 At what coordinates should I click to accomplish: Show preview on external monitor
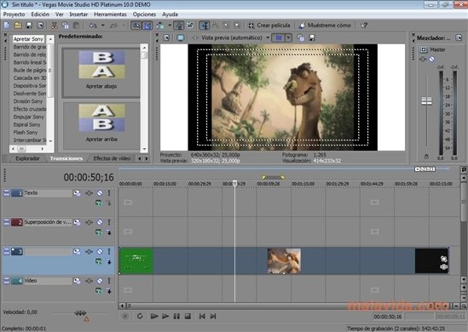[x=181, y=37]
